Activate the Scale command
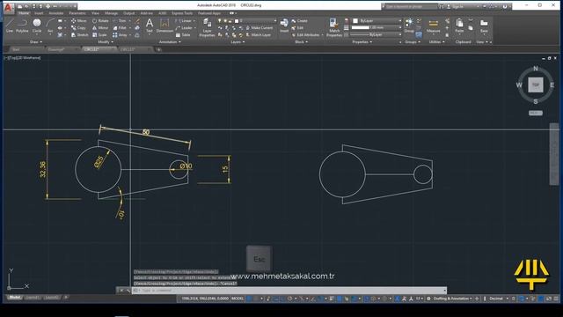This screenshot has width=563, height=317. 99,35
